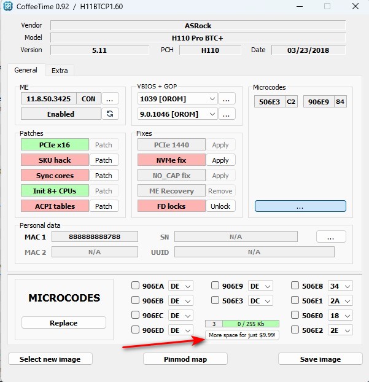The image size is (369, 382).
Task: Click the red NVMe fix status box
Action: [x=171, y=160]
